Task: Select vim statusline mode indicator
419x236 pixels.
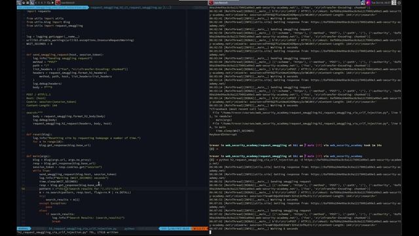Action: point(24,229)
